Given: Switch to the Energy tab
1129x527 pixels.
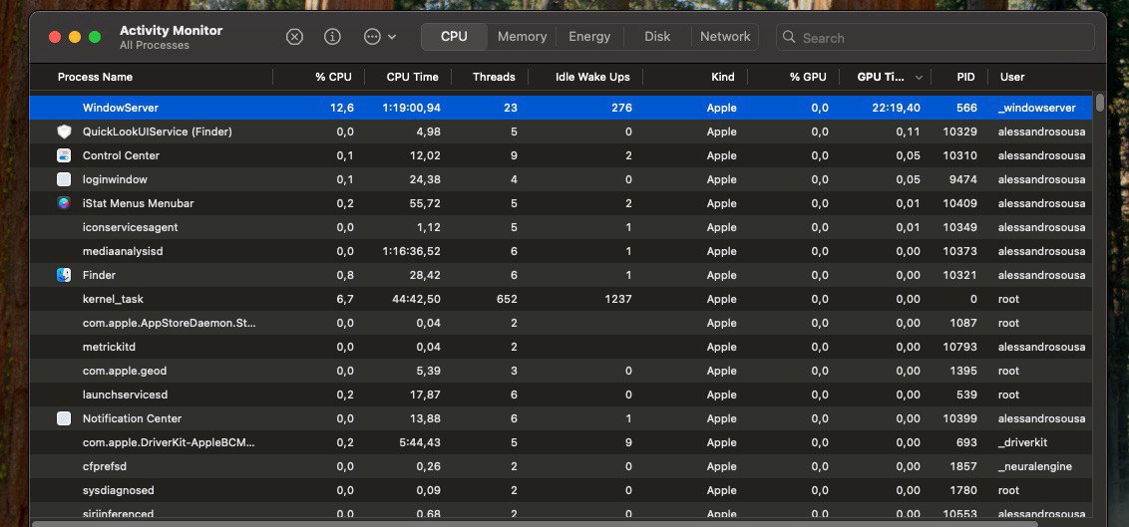Looking at the screenshot, I should pyautogui.click(x=589, y=37).
